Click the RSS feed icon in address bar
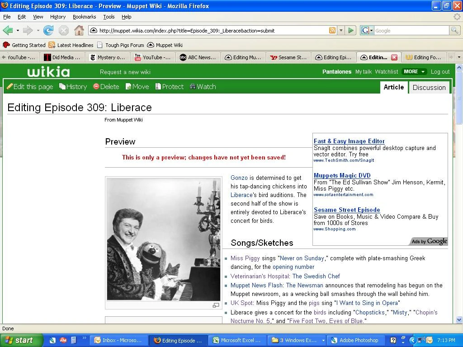Viewport: 463px width, 347px height. (332, 30)
